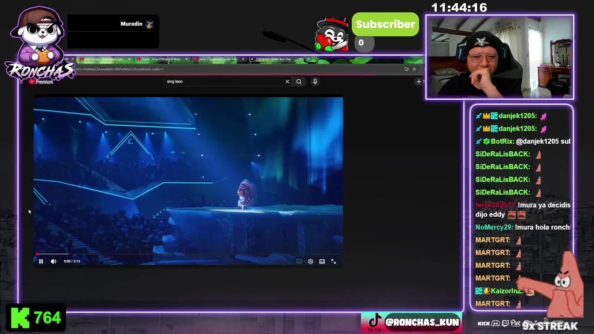Click the 'Muradin' label at top
This screenshot has width=594, height=334.
[x=131, y=24]
